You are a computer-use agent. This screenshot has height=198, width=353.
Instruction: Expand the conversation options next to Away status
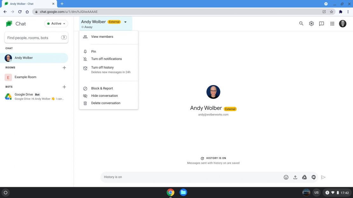click(x=125, y=22)
